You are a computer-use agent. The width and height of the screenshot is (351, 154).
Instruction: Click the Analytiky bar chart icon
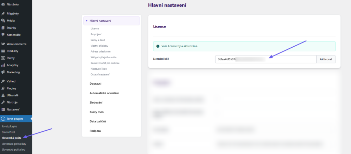click(3, 65)
